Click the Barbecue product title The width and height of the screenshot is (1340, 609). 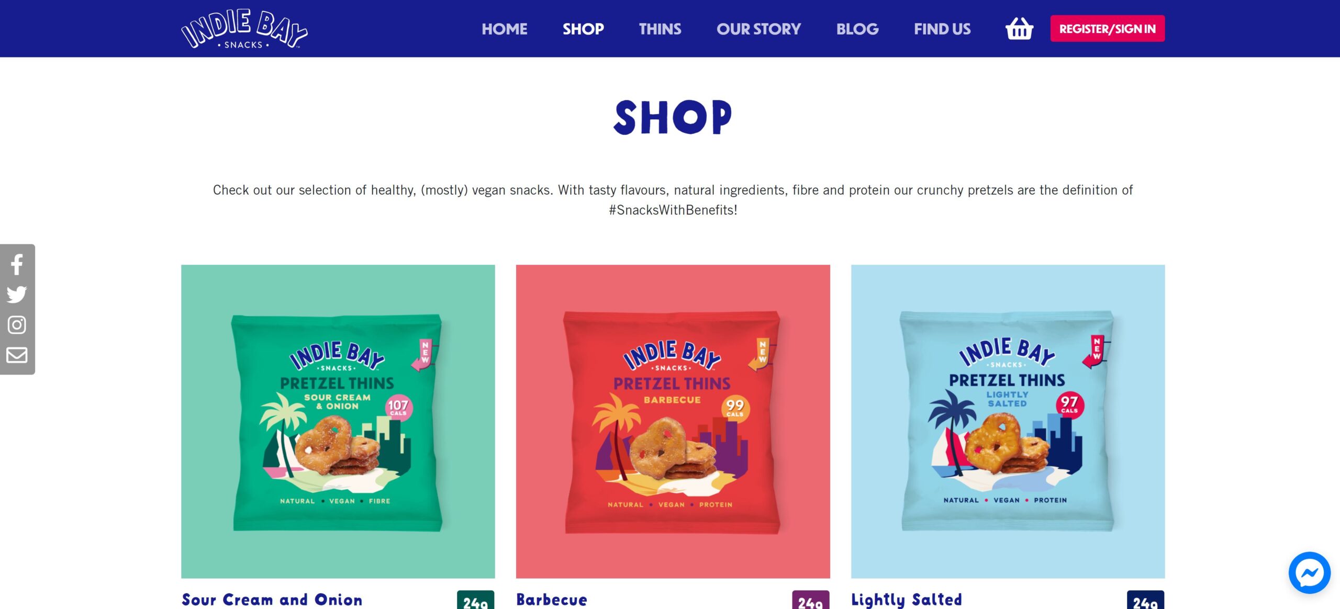tap(552, 600)
